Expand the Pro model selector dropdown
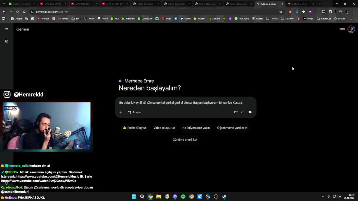This screenshot has height=201, width=358. [238, 112]
